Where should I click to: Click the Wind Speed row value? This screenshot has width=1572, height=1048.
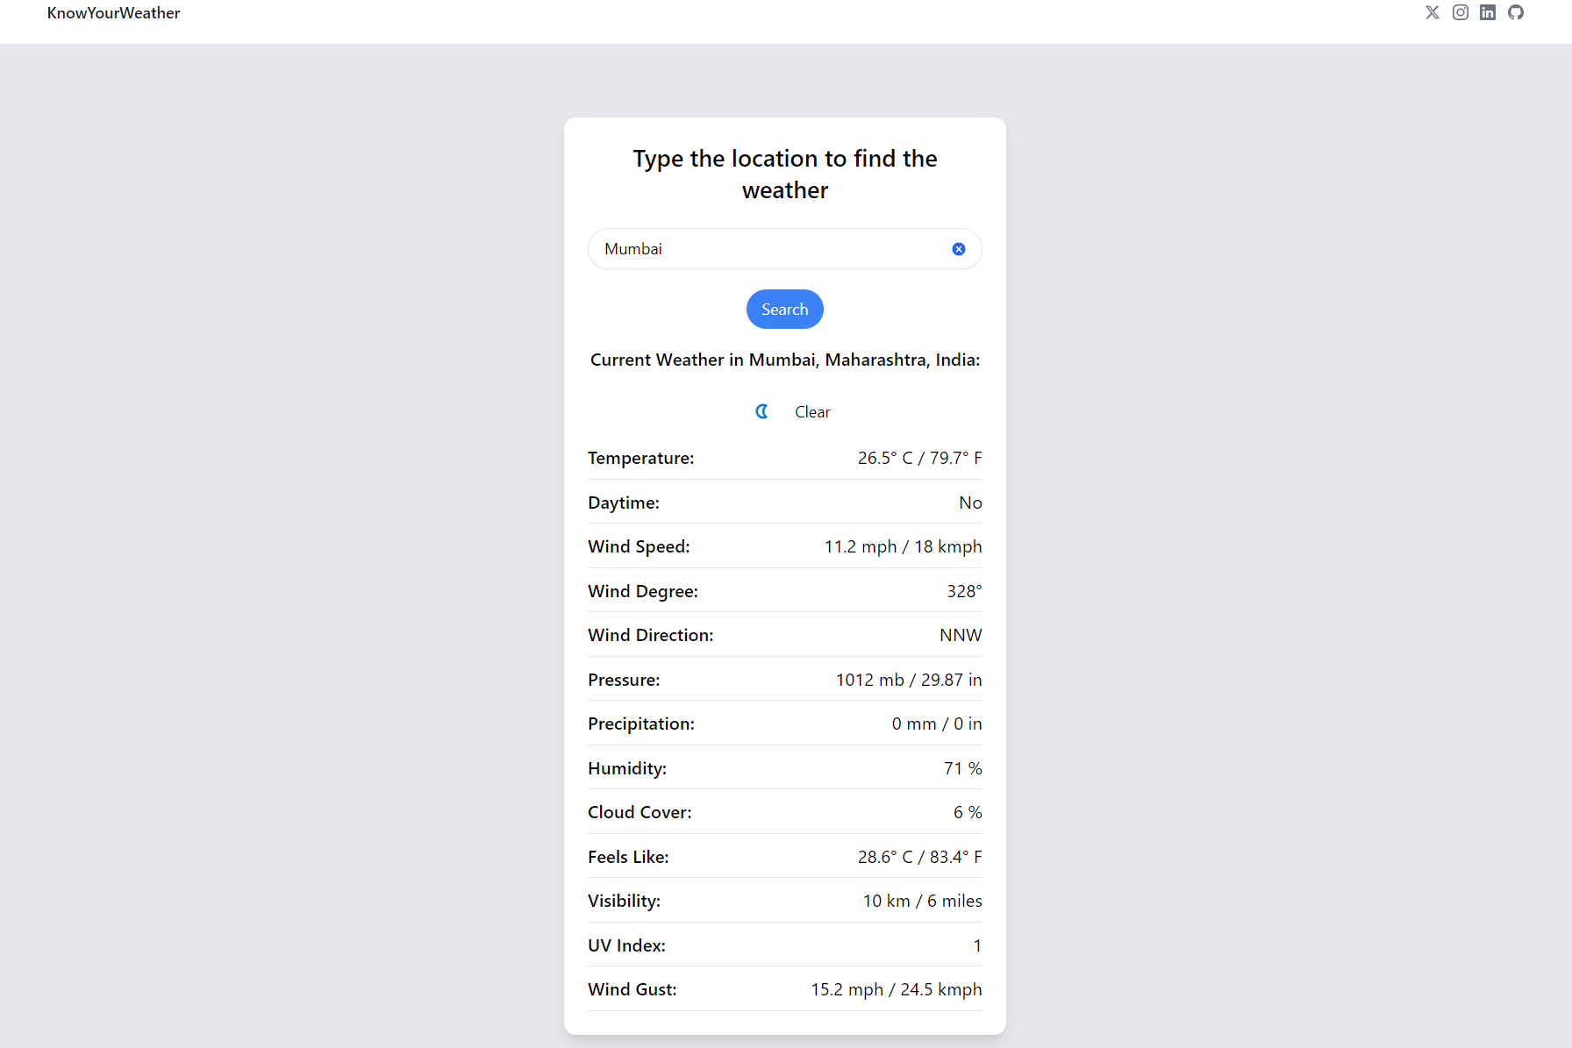tap(903, 546)
